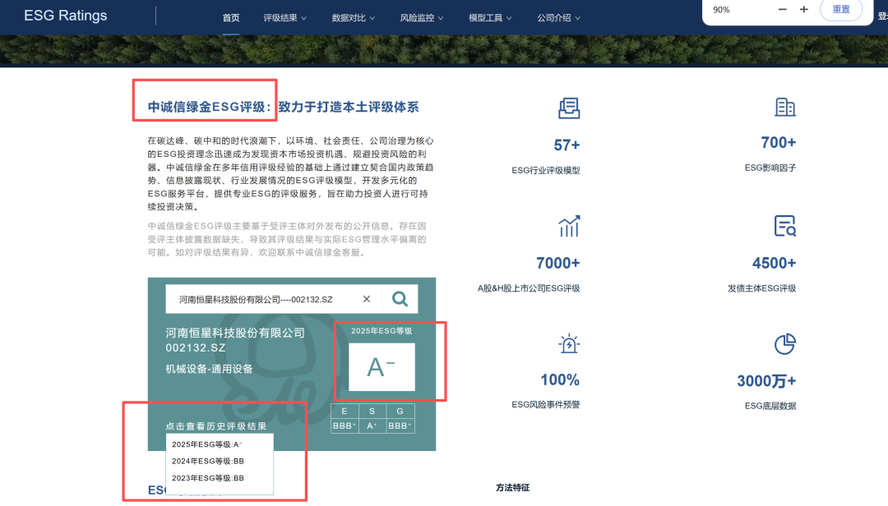Click the 中诚信绿金ESG评级 heading

(206, 107)
